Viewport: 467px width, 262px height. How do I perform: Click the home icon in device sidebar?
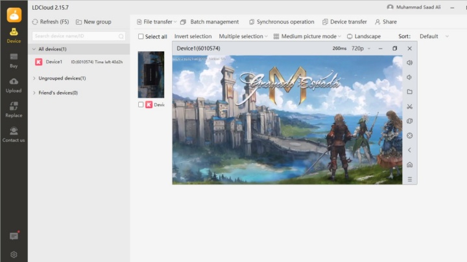[409, 164]
